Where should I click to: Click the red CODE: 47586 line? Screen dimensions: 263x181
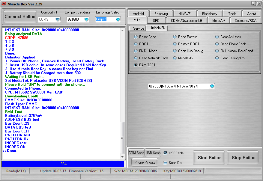pyautogui.click(x=17, y=38)
